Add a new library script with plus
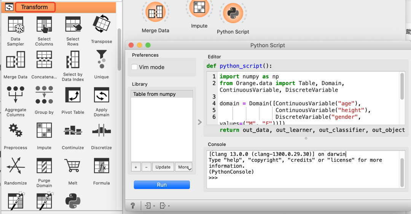 136,167
